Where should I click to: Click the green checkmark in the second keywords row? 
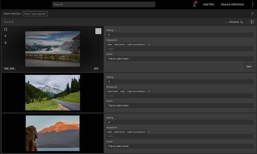149,91
